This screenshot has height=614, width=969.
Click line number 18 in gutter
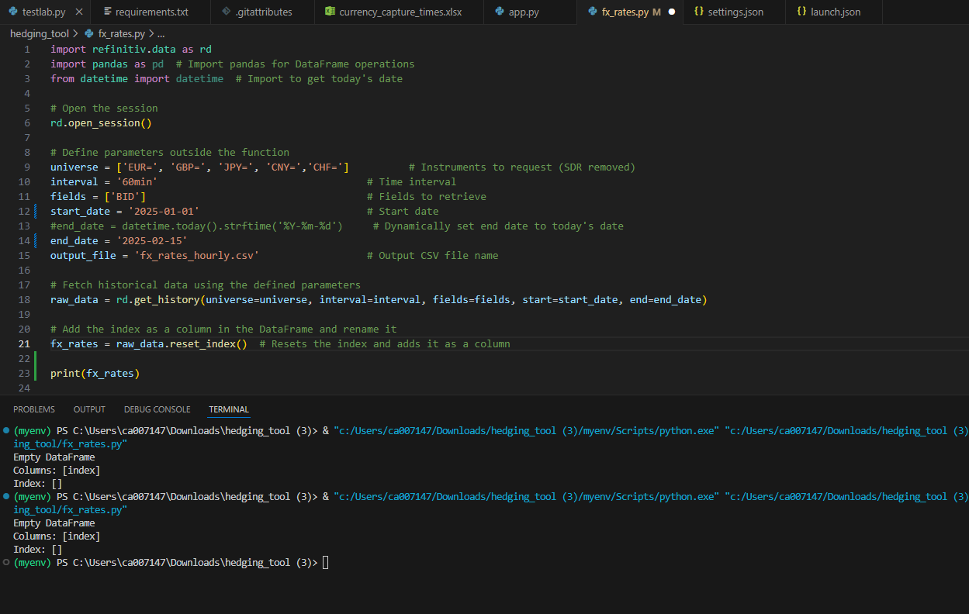(x=26, y=300)
